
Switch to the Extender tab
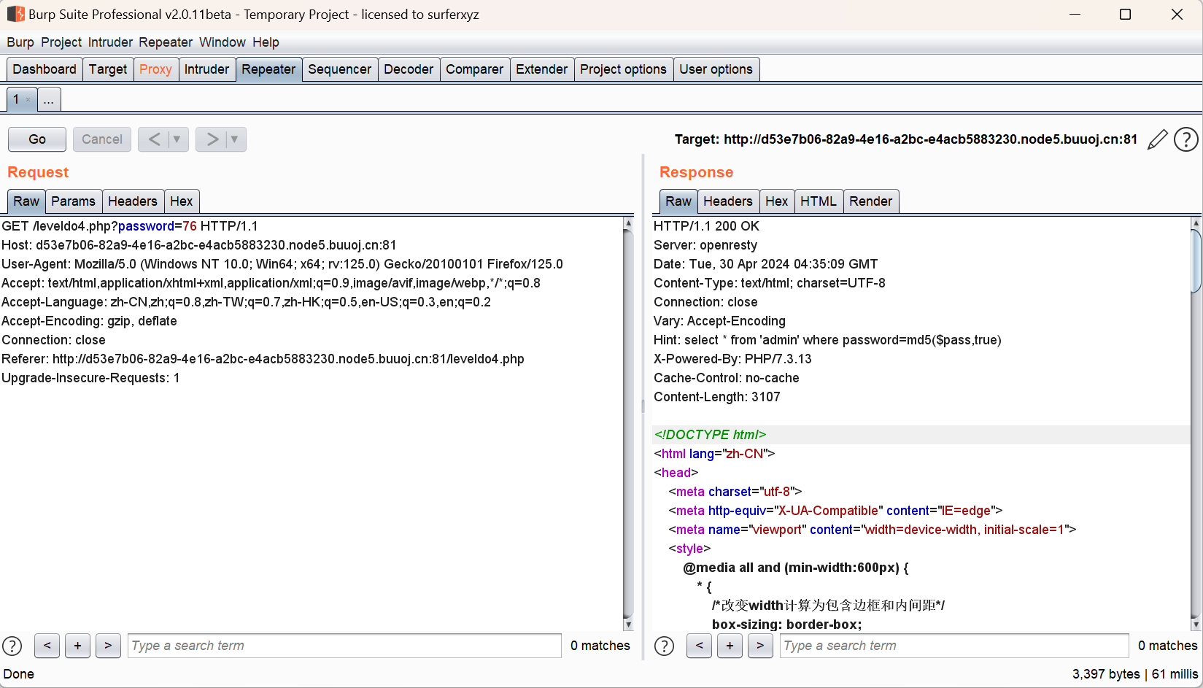point(542,69)
